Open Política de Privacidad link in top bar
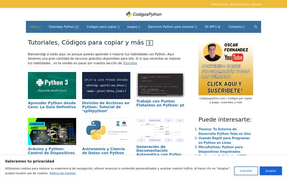The width and height of the screenshot is (287, 179). tap(240, 4)
